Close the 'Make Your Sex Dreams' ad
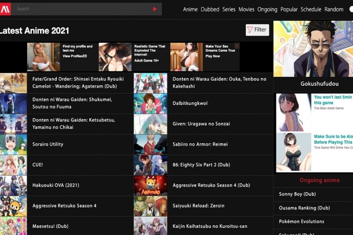This screenshot has width=353, height=235. tap(237, 46)
